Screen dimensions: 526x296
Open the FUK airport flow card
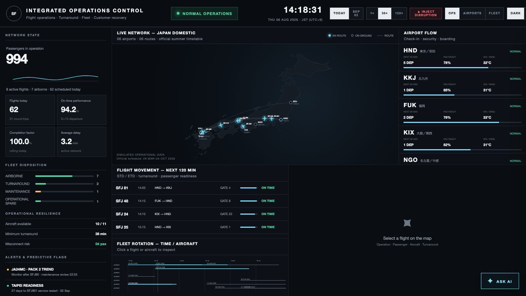pos(462,112)
